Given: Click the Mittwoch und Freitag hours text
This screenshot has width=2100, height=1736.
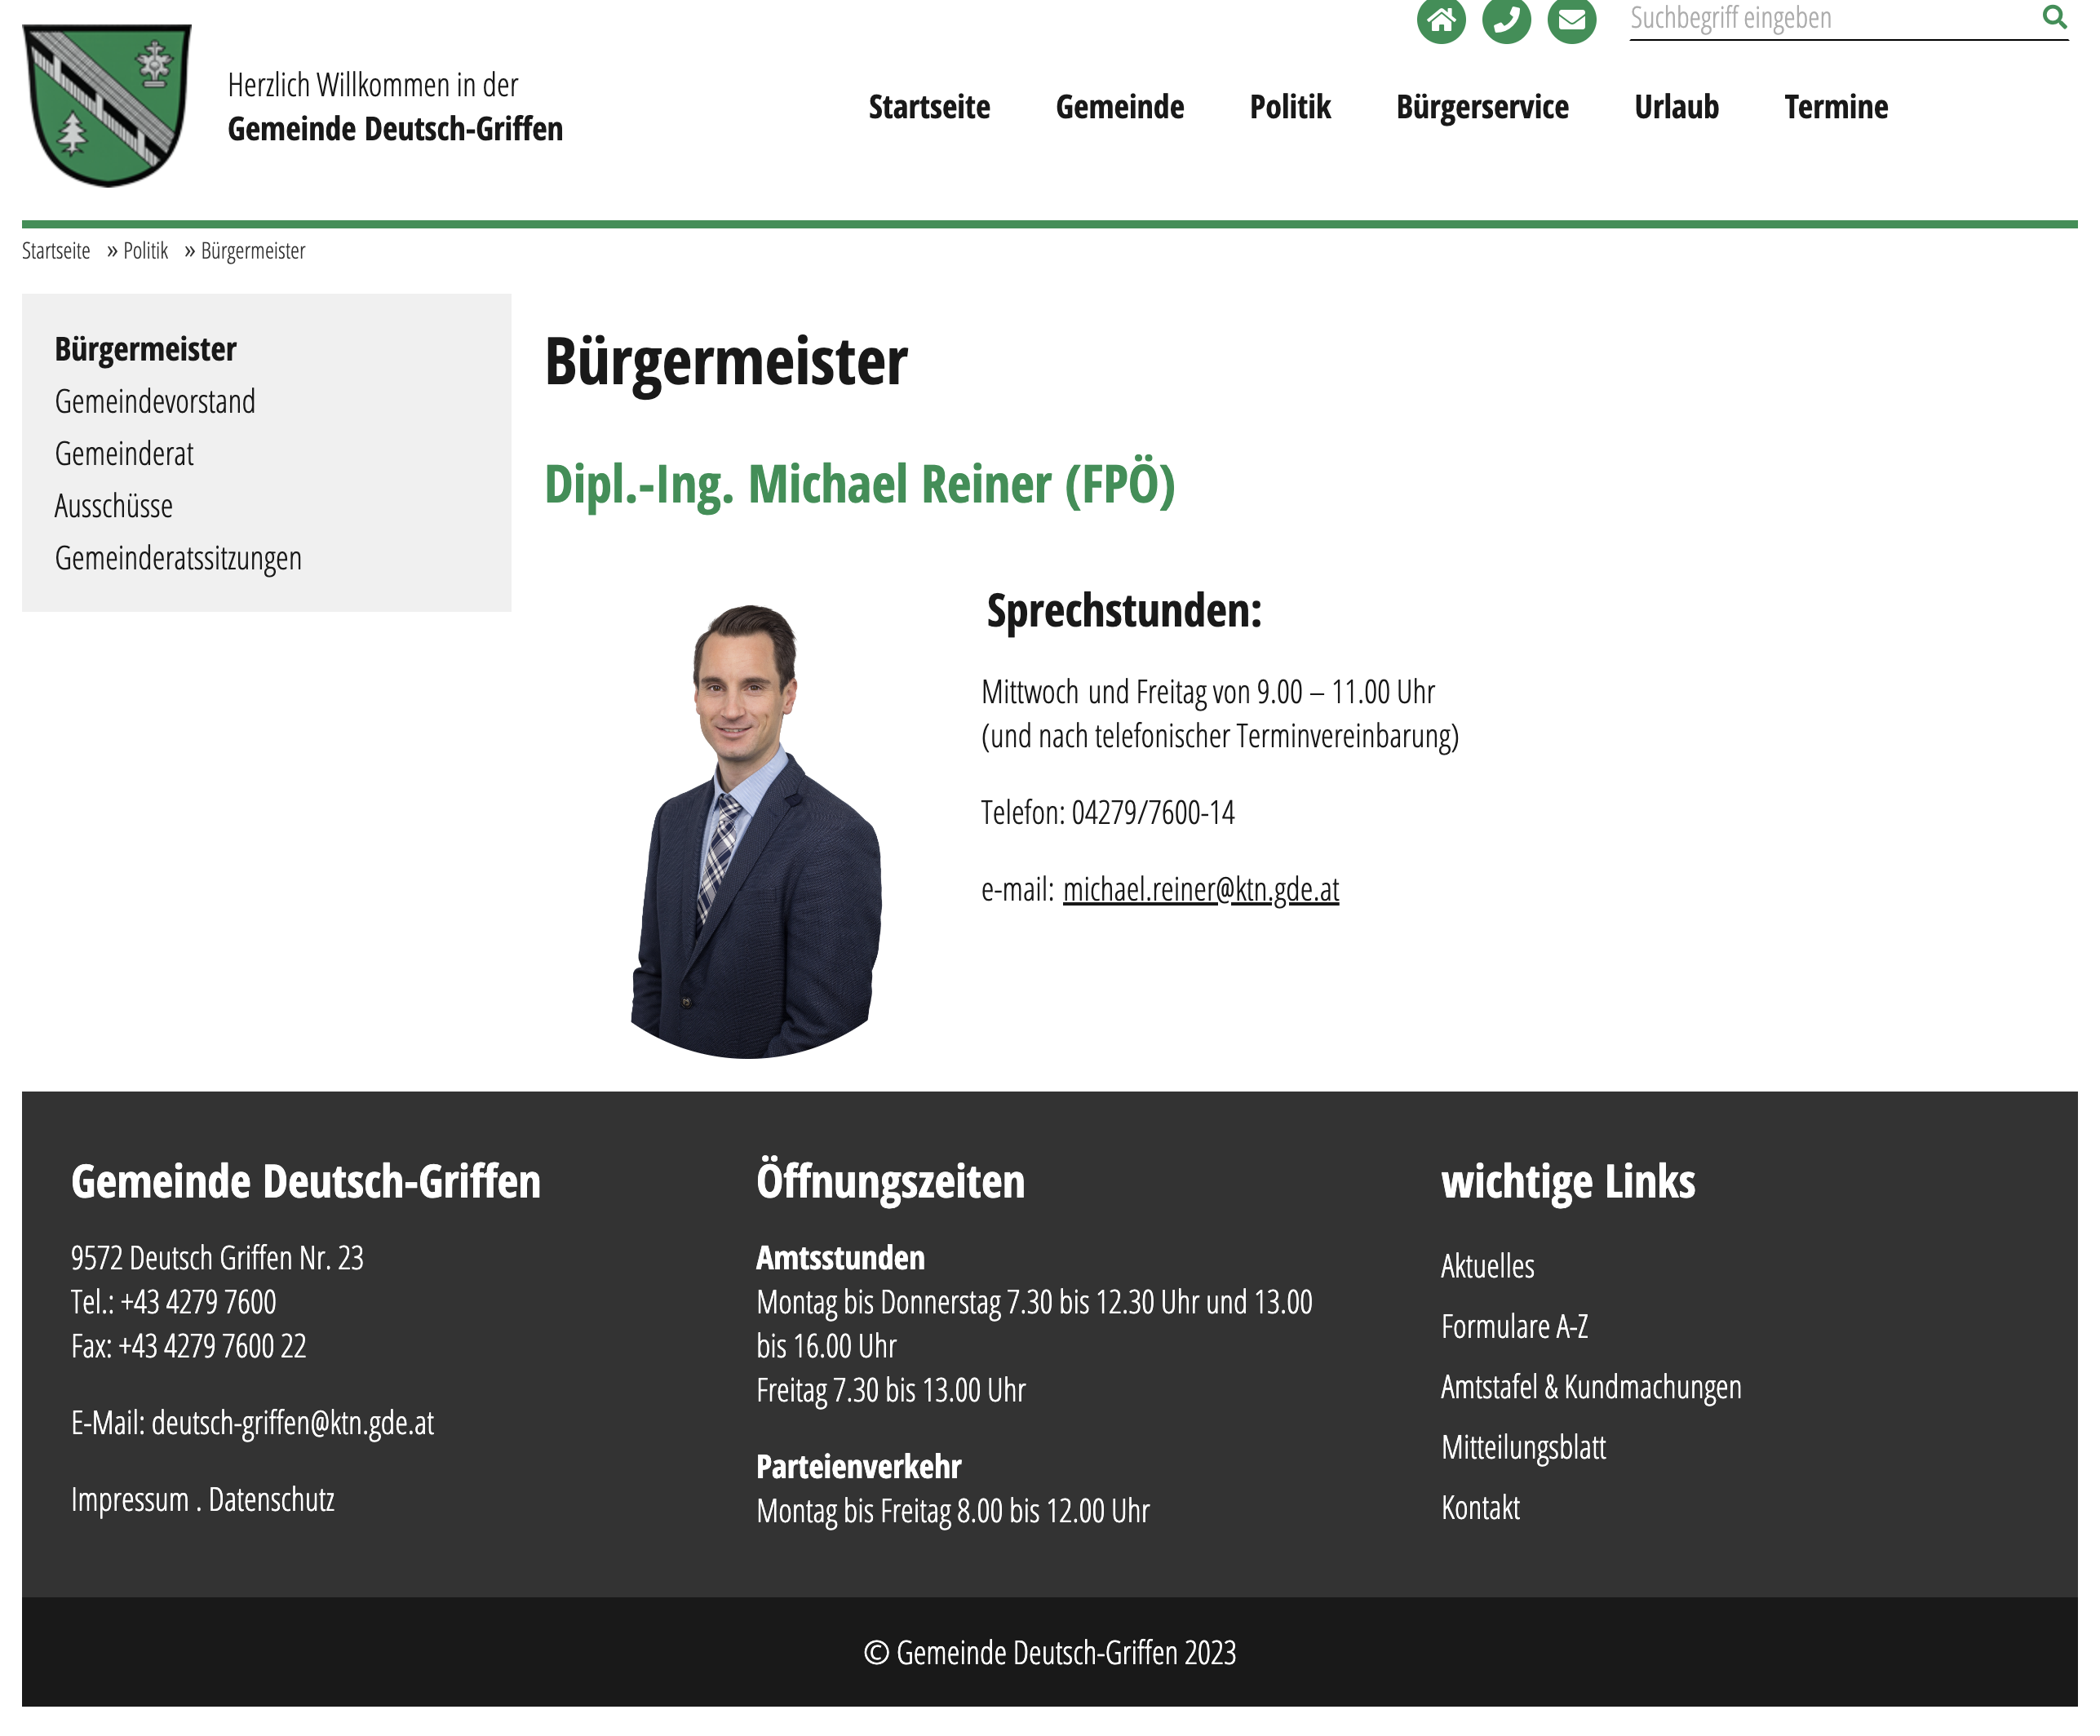Looking at the screenshot, I should 1208,692.
